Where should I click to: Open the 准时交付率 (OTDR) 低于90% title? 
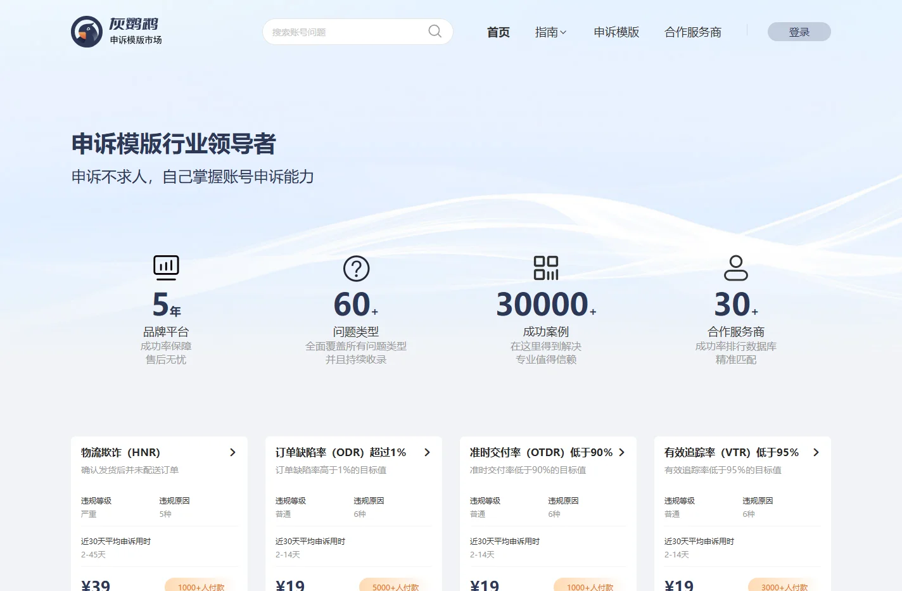[x=542, y=452]
